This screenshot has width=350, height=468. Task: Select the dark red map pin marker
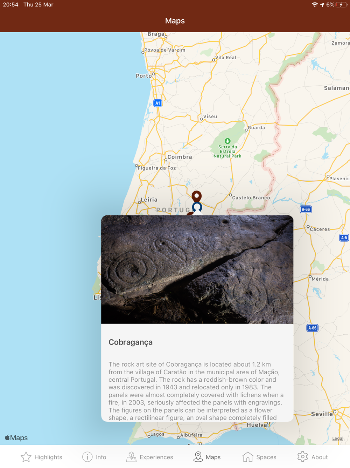coord(197,196)
